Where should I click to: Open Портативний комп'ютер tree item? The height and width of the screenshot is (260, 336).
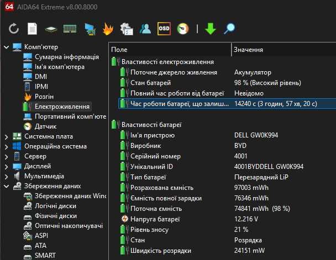[70, 116]
